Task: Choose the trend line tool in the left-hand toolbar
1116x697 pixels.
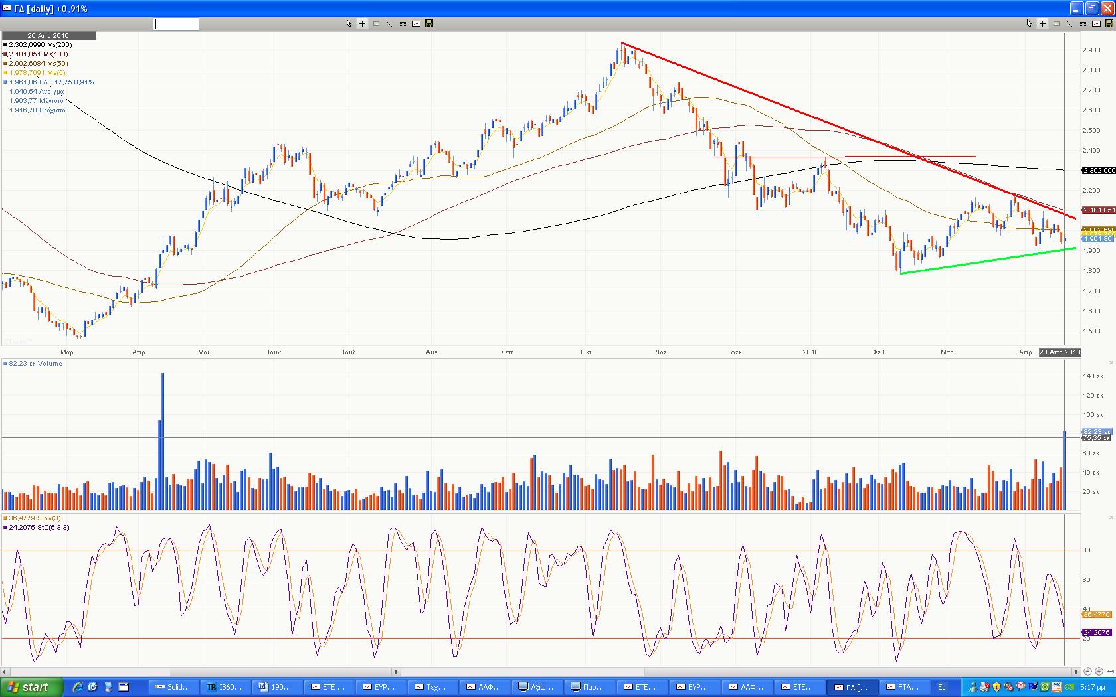Action: coord(389,23)
